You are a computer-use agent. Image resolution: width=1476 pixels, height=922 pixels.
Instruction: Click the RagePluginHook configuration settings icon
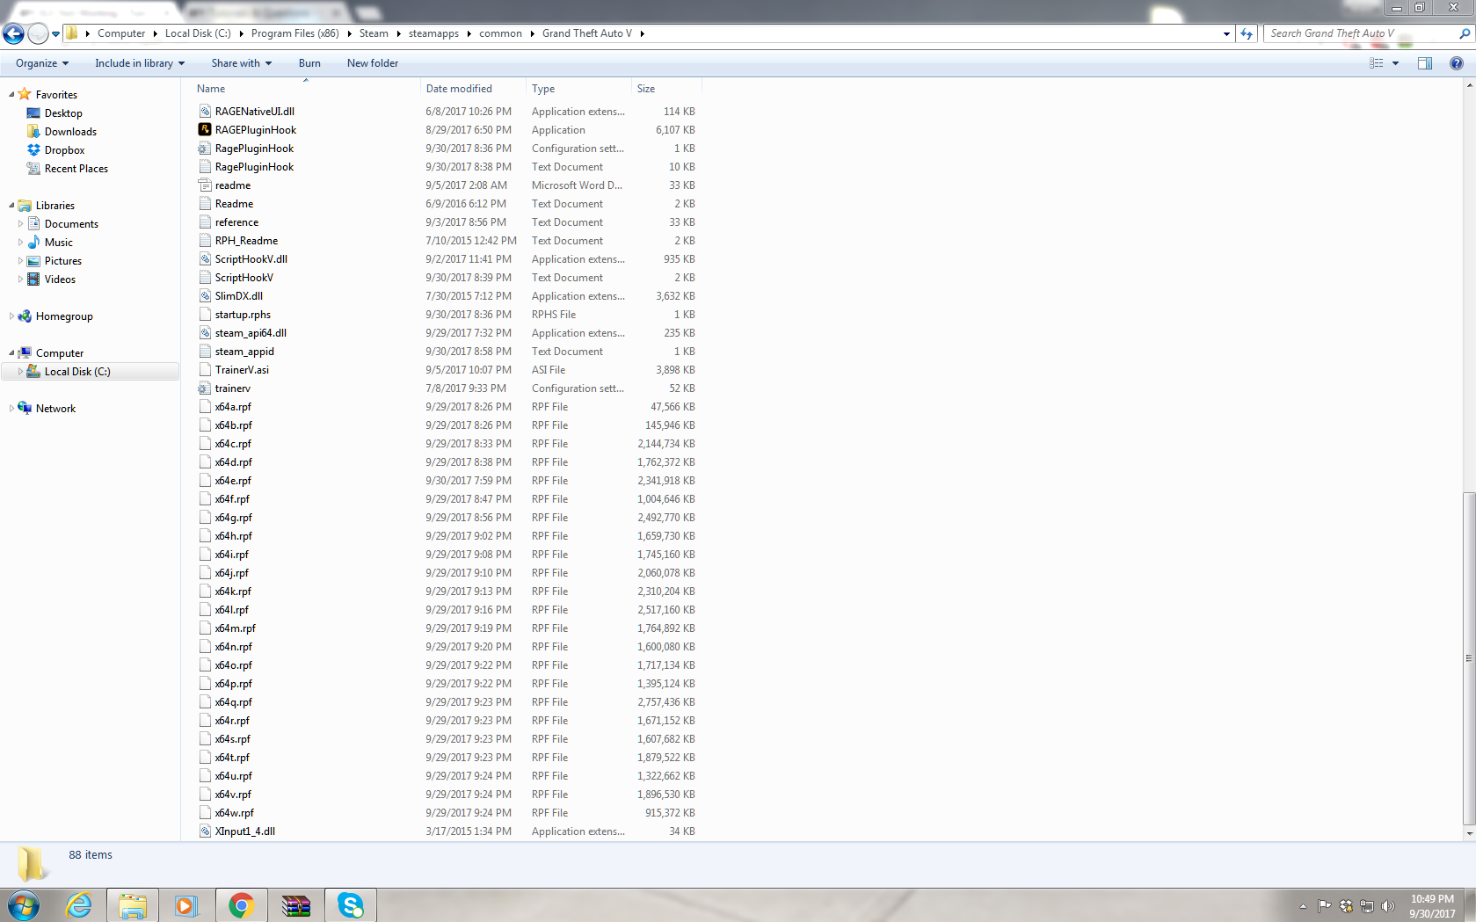click(205, 149)
